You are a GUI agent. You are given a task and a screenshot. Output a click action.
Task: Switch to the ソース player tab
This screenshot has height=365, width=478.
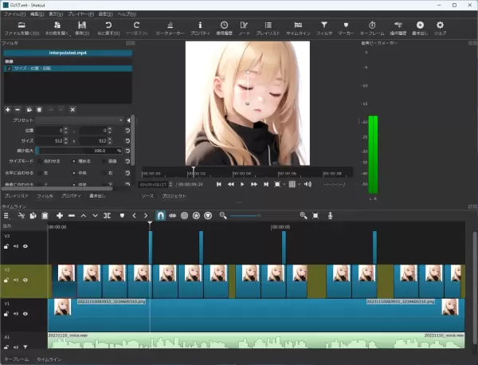pyautogui.click(x=147, y=196)
